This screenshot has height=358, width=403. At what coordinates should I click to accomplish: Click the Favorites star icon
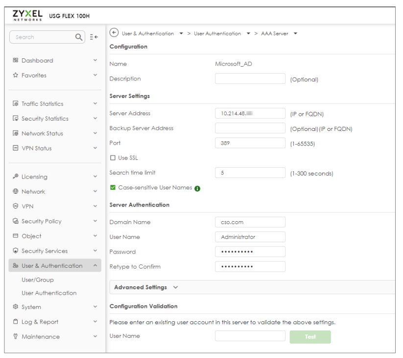[x=15, y=75]
